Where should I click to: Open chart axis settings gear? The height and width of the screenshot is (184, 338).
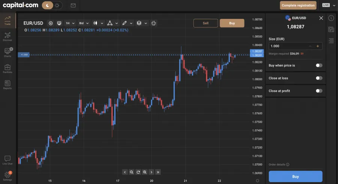257,181
